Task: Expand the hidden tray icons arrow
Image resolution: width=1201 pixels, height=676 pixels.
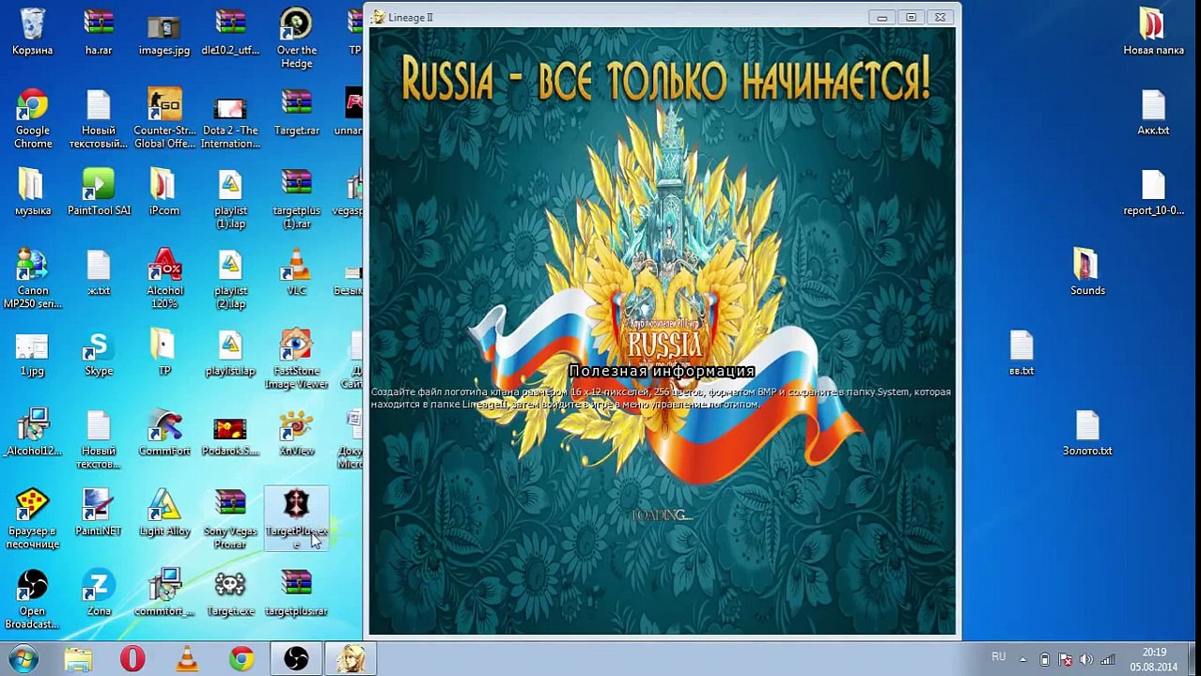Action: click(1025, 659)
